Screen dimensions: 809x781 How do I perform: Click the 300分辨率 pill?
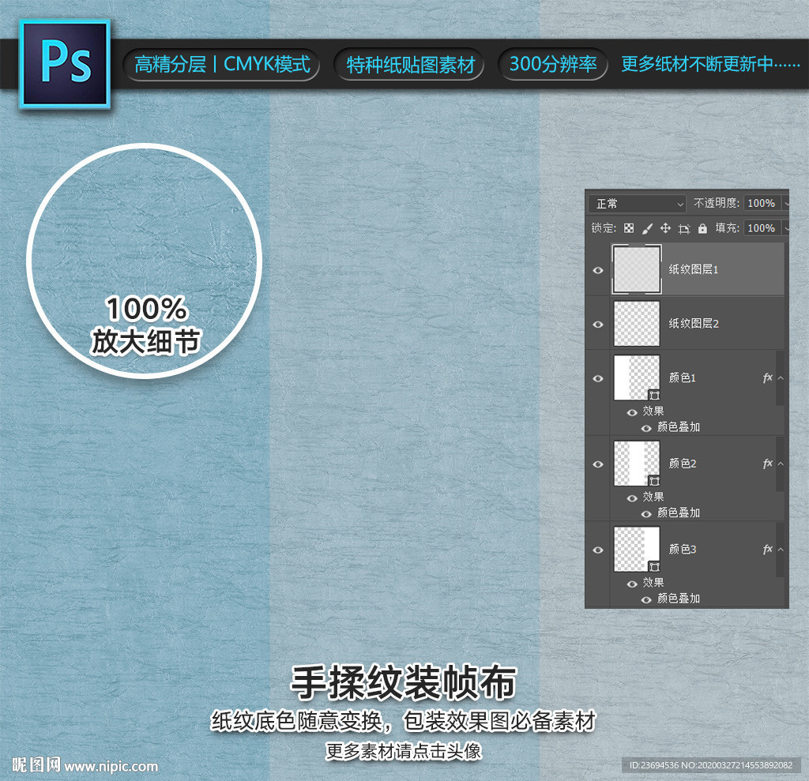(552, 65)
